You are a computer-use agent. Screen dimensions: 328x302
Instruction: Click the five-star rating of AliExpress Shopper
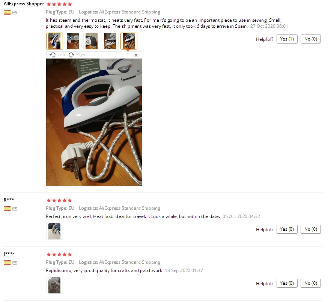[59, 4]
